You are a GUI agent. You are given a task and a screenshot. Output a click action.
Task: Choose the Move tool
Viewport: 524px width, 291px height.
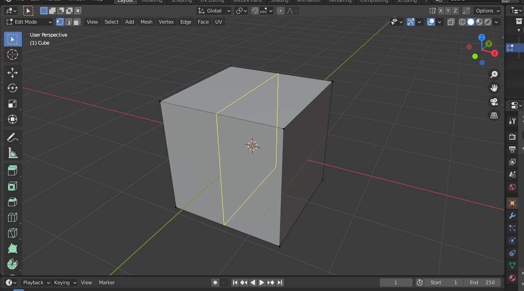point(13,73)
